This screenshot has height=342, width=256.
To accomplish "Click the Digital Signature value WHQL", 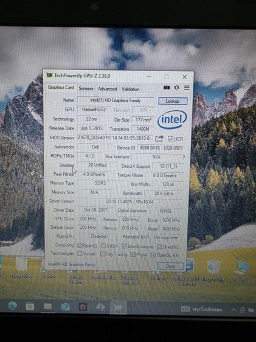I will point(166,211).
